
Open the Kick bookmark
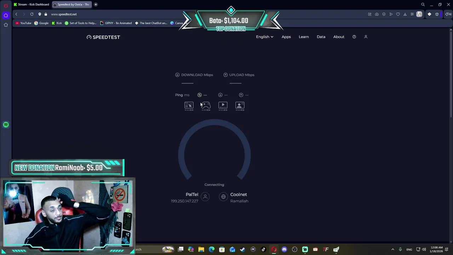coord(57,23)
